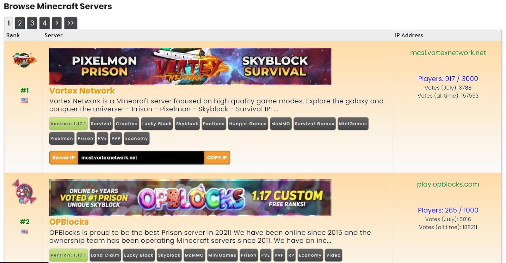This screenshot has width=506, height=263.
Task: Open the Vortex Network banner image
Action: coord(190,66)
